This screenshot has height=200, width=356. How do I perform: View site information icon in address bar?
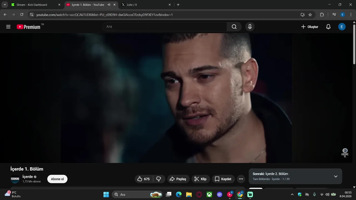pyautogui.click(x=32, y=15)
